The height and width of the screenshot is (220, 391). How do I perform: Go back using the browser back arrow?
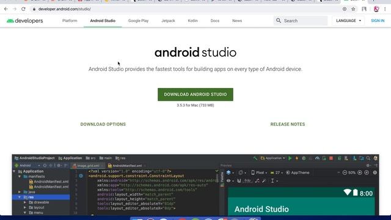(x=6, y=9)
